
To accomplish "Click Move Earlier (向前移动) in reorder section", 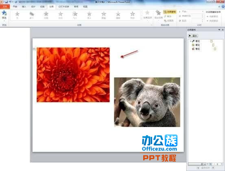I will tap(212, 17).
